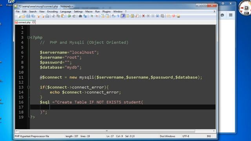
Task: Toggle Word wrap in the toolbar
Action: click(113, 16)
